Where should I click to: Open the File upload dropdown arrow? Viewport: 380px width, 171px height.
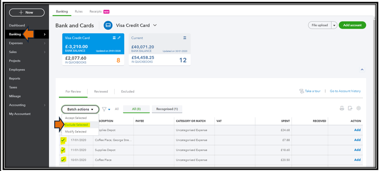pos(334,25)
